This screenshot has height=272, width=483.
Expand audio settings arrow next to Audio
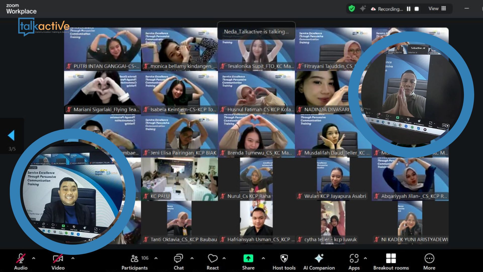tap(33, 258)
